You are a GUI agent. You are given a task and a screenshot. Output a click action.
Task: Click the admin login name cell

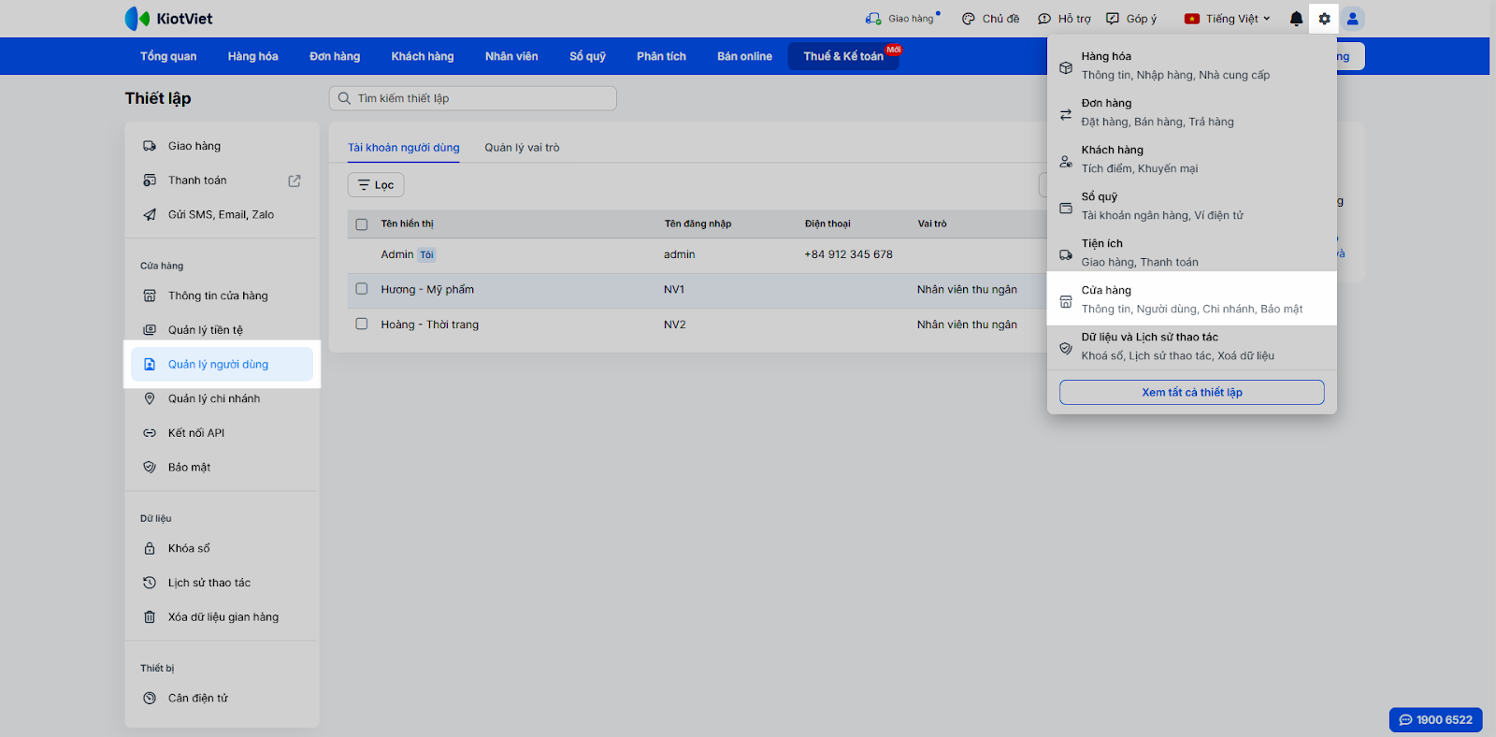pos(680,254)
